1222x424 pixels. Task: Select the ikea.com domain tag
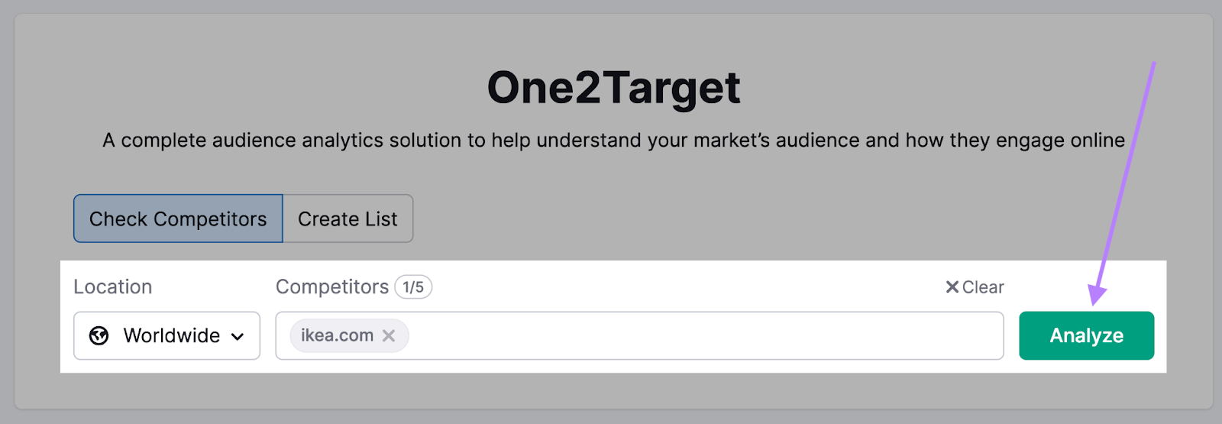coord(337,335)
